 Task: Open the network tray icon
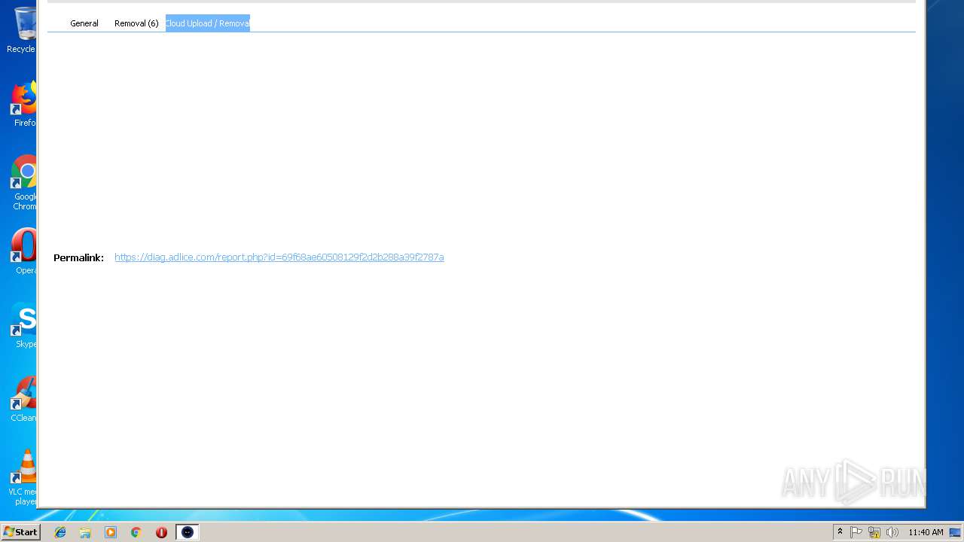tap(874, 532)
